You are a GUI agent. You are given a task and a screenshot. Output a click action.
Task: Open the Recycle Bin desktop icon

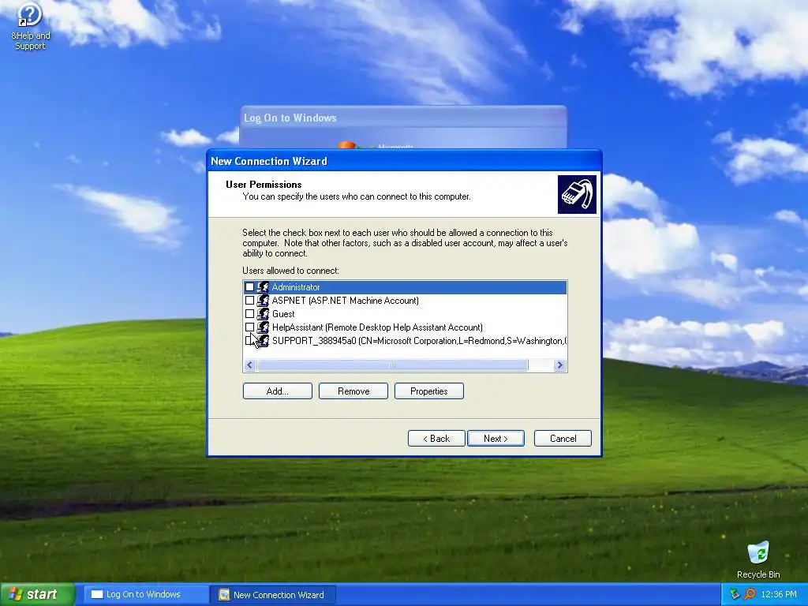(x=758, y=559)
